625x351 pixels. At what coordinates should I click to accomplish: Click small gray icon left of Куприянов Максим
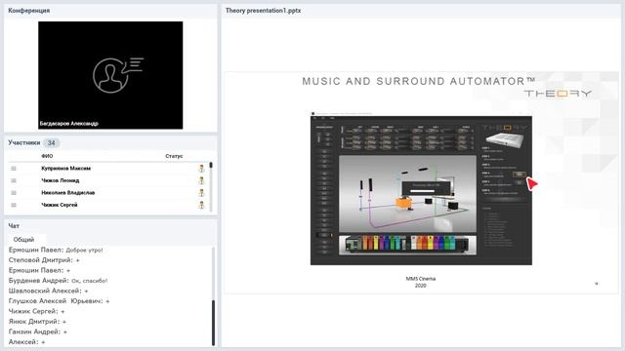click(14, 169)
